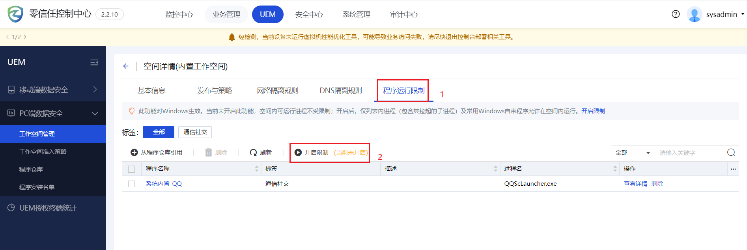Viewport: 747px width, 250px height.
Task: Switch to the 网络隔离规则 tab
Action: click(277, 91)
